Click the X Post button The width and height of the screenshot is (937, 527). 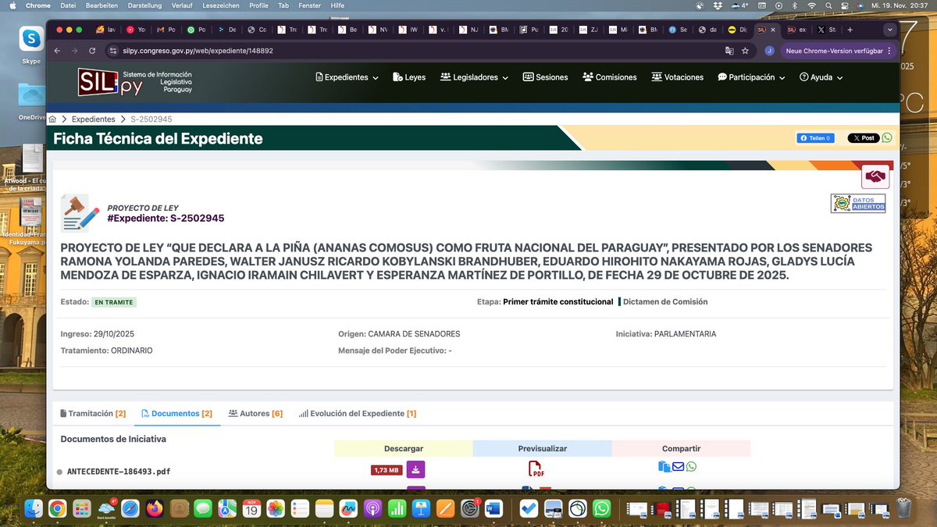tap(864, 138)
